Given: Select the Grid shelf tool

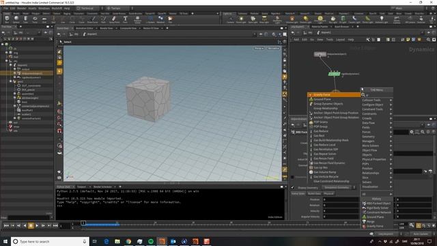Looking at the screenshot, I should click(44, 19).
